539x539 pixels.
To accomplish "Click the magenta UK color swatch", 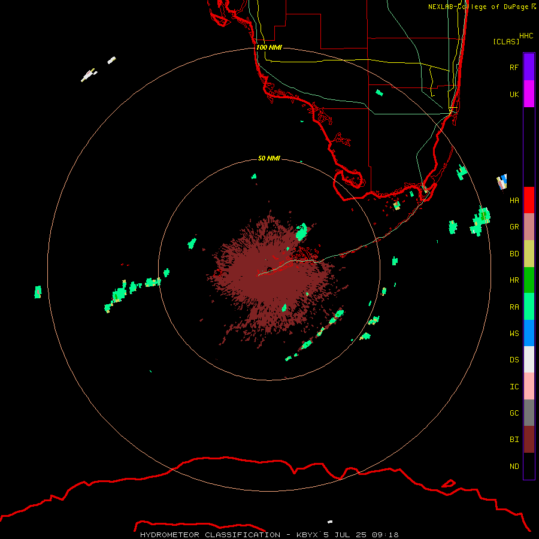I will tap(529, 94).
